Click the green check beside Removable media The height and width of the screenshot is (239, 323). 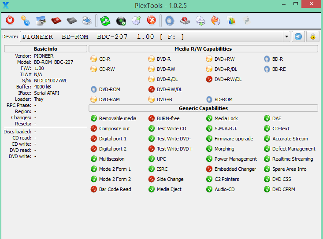(x=94, y=118)
